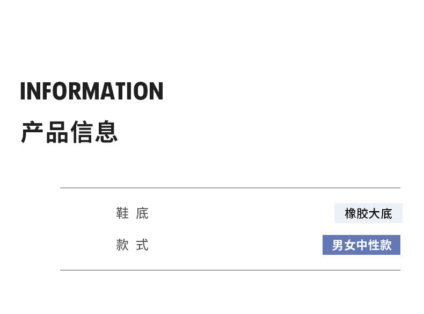Click the 息 character in the title
This screenshot has width=424, height=314.
coord(107,132)
